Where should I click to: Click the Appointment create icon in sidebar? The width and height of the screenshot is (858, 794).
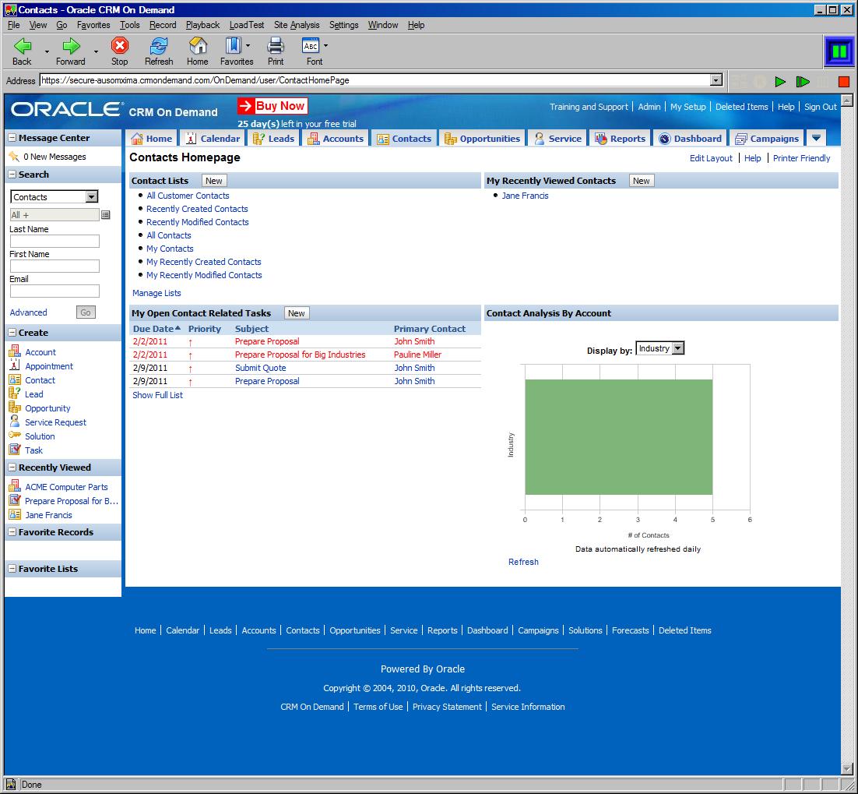tap(15, 365)
